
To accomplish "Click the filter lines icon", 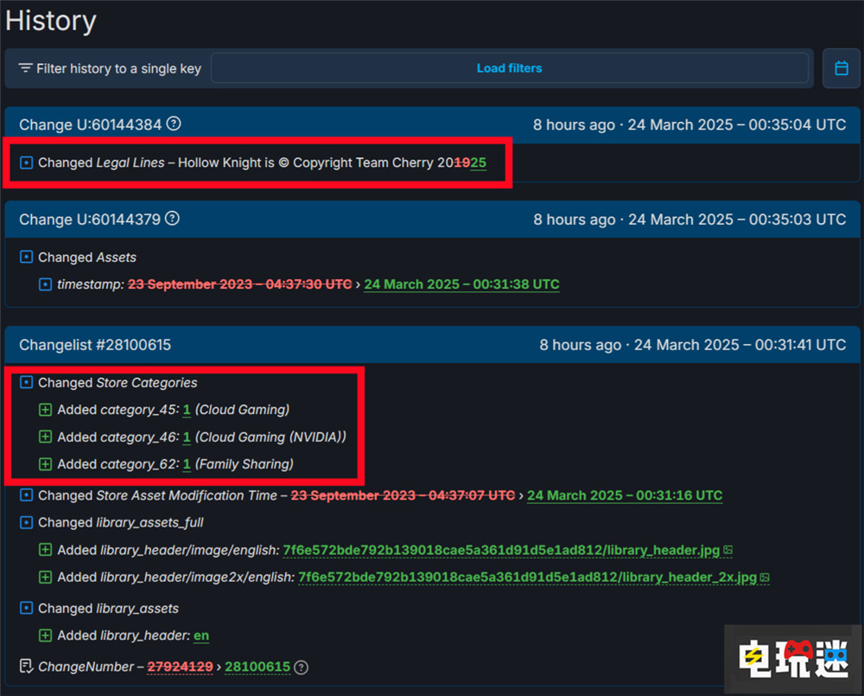I will [25, 68].
